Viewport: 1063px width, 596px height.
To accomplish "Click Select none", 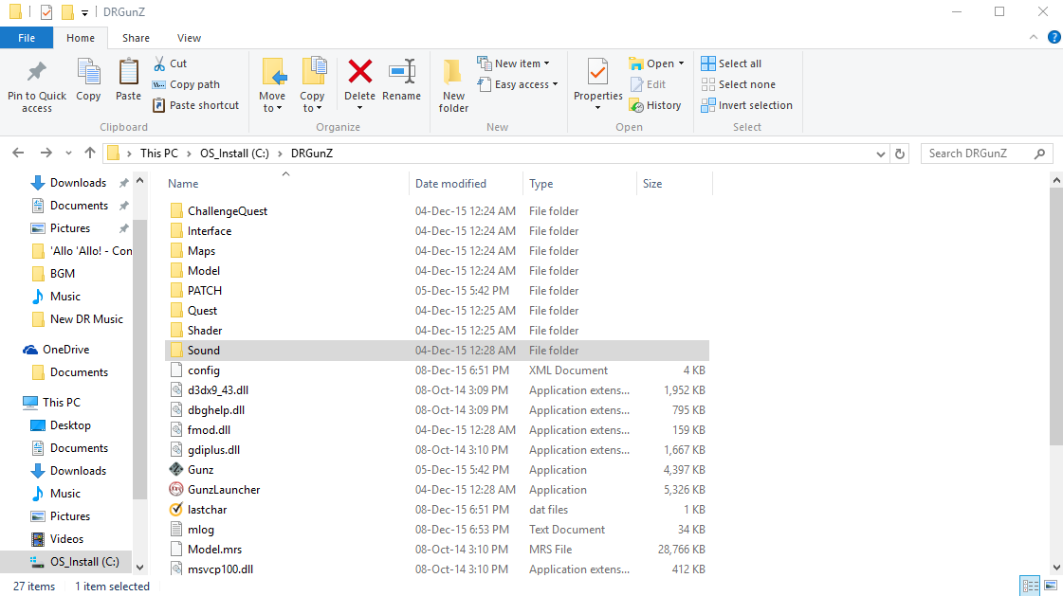I will 739,84.
